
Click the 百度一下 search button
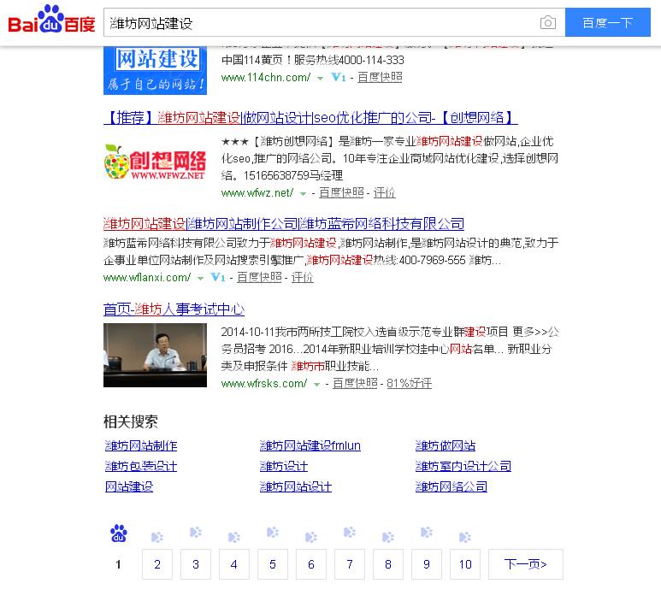tap(607, 23)
